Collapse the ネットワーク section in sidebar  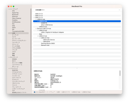pos(9,57)
